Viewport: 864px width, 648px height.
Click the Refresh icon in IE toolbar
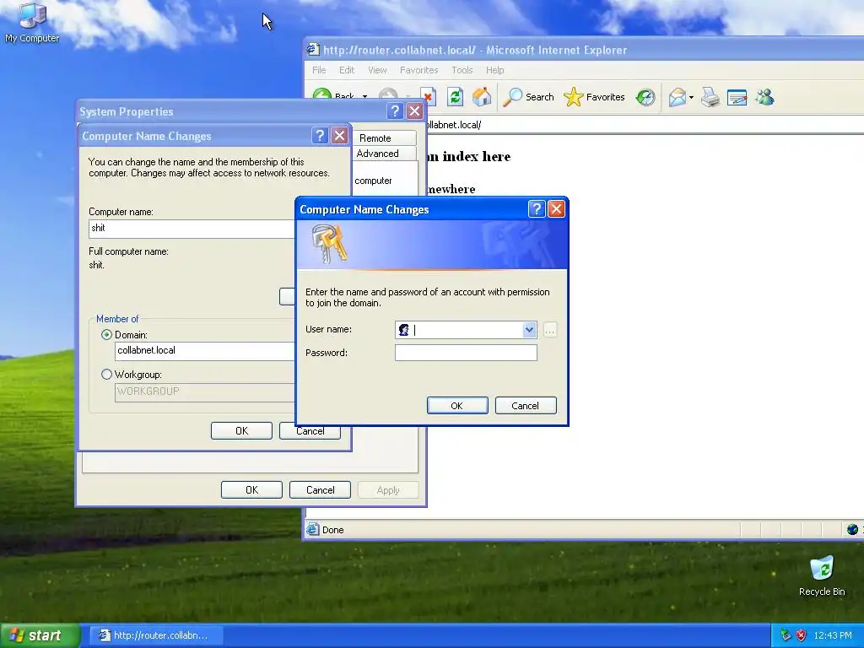click(455, 97)
